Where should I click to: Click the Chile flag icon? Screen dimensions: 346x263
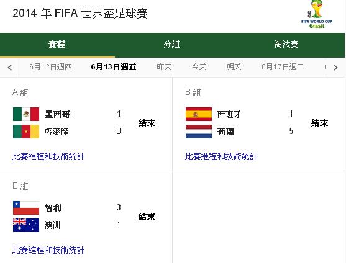tap(26, 208)
